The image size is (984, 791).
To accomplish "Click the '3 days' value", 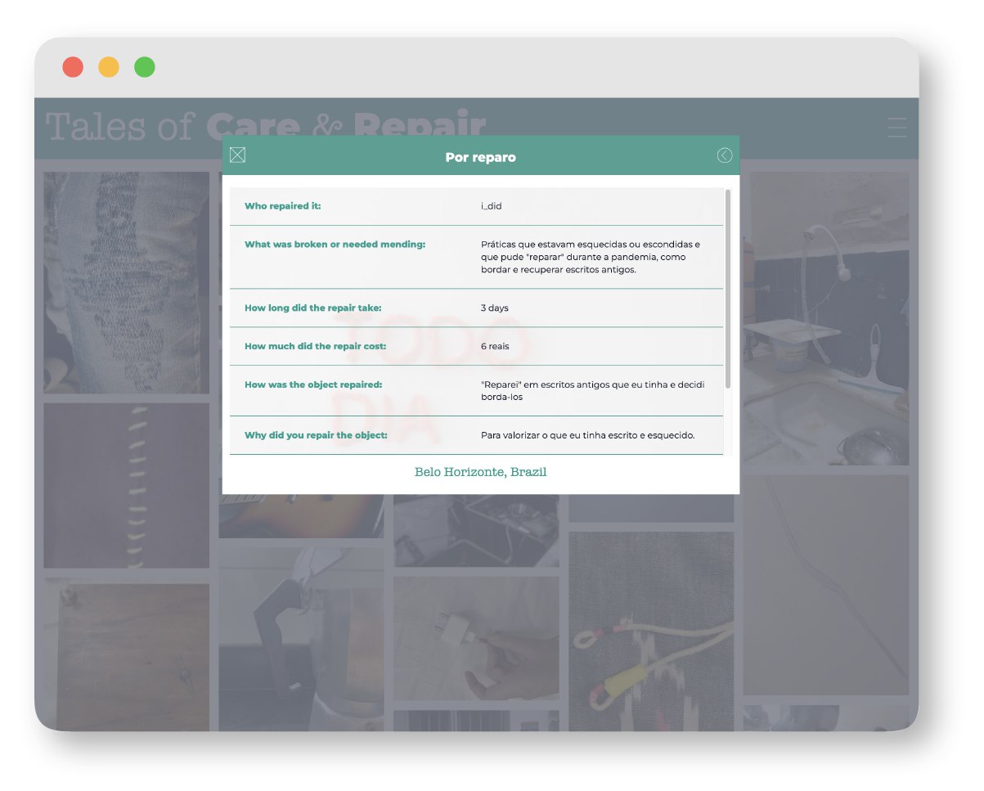I will [x=495, y=308].
